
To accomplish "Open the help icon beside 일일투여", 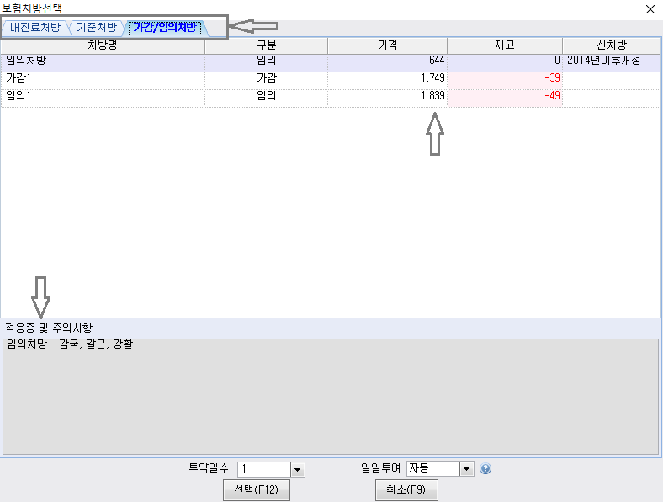I will click(485, 468).
